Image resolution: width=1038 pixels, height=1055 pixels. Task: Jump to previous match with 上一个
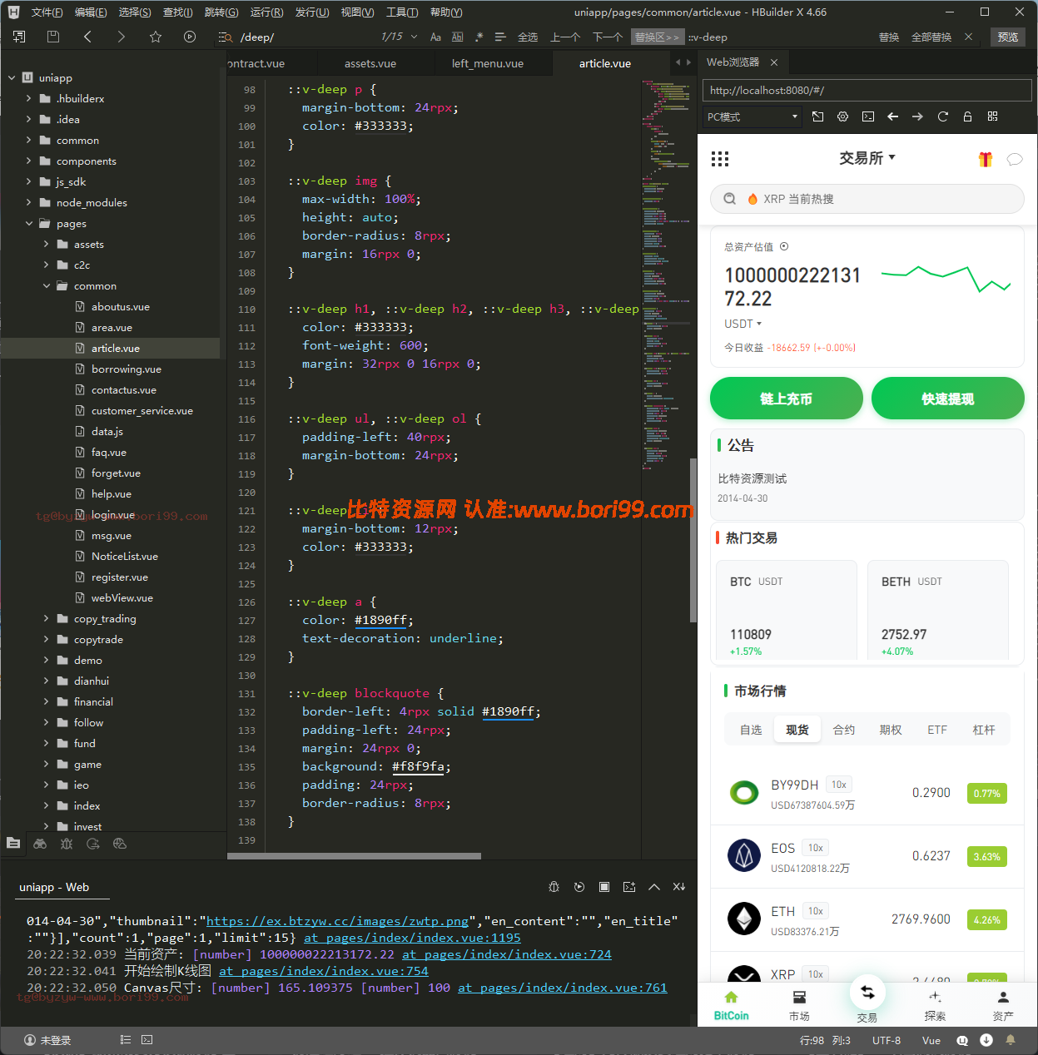[x=566, y=37]
